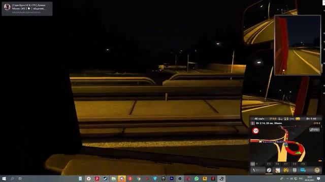Open Task View on the taskbar
The width and height of the screenshot is (325, 182).
tap(20, 178)
